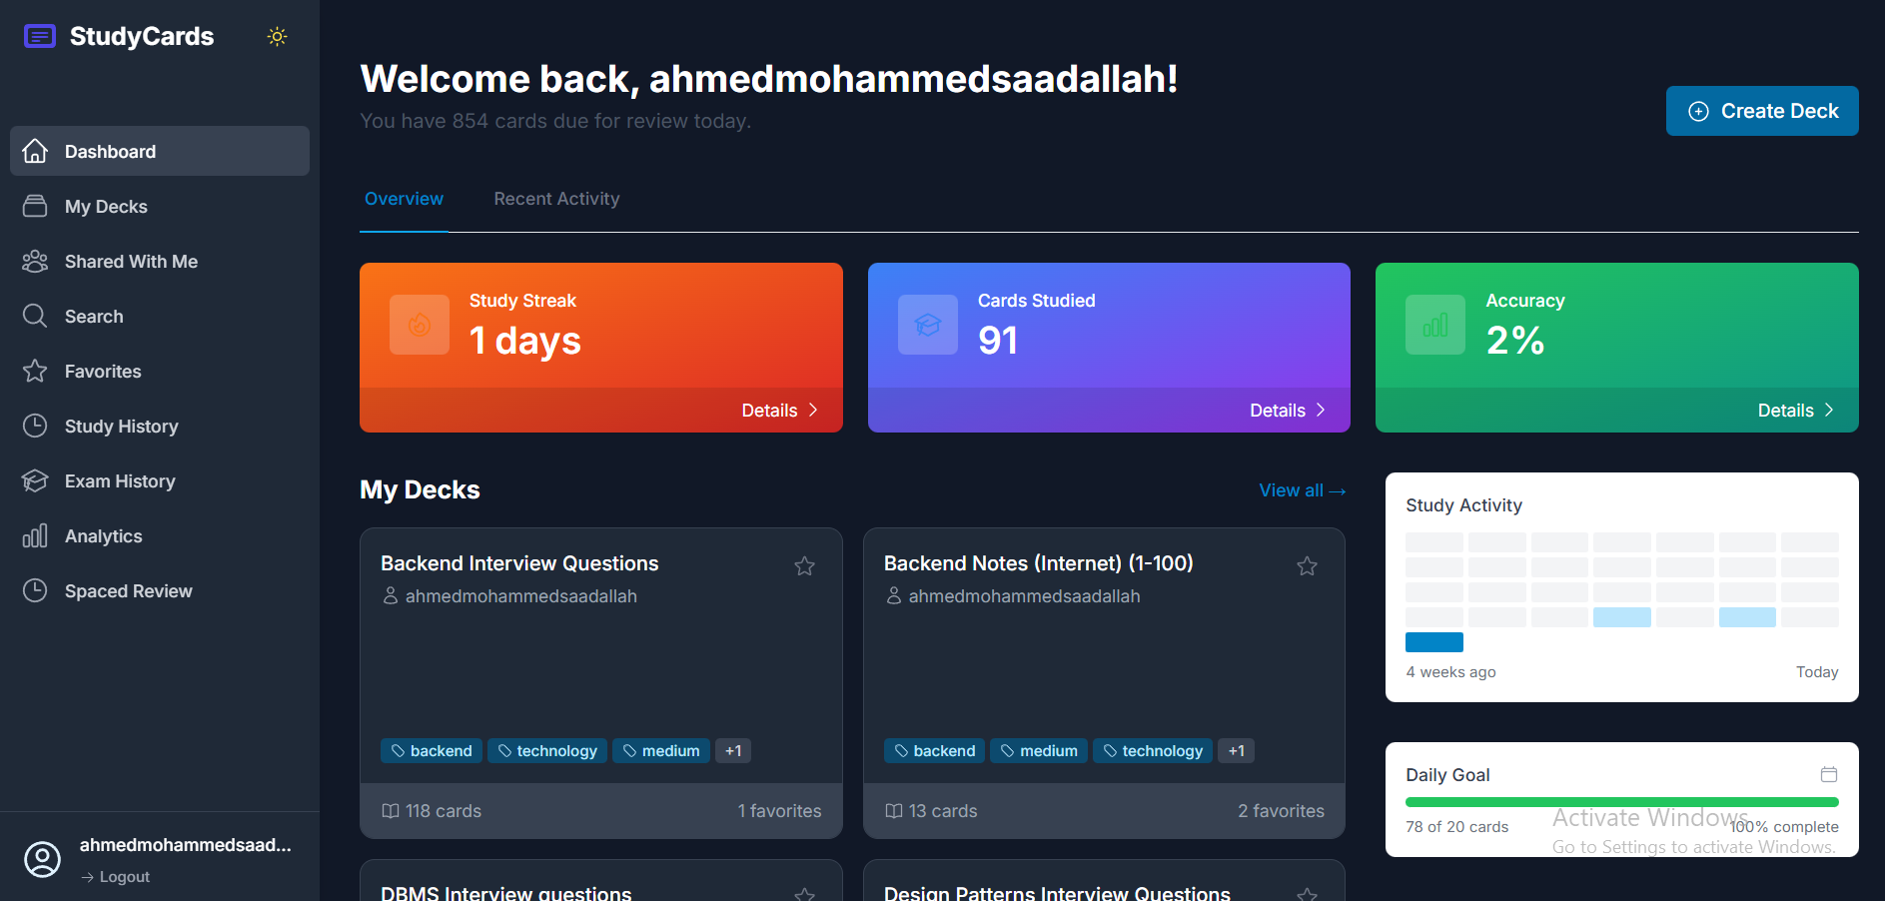Open Shared With Me from the sidebar
Image resolution: width=1885 pixels, height=901 pixels.
pyautogui.click(x=36, y=261)
